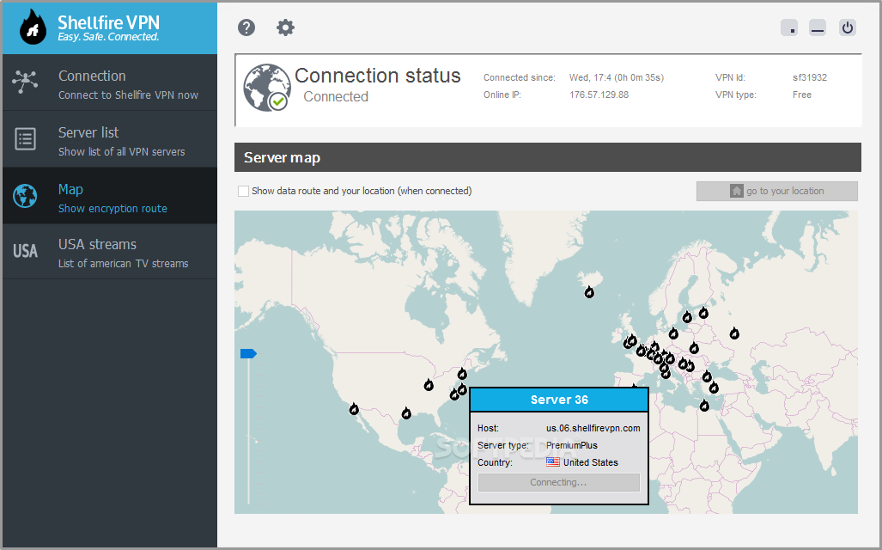Select the California server flame marker

354,409
